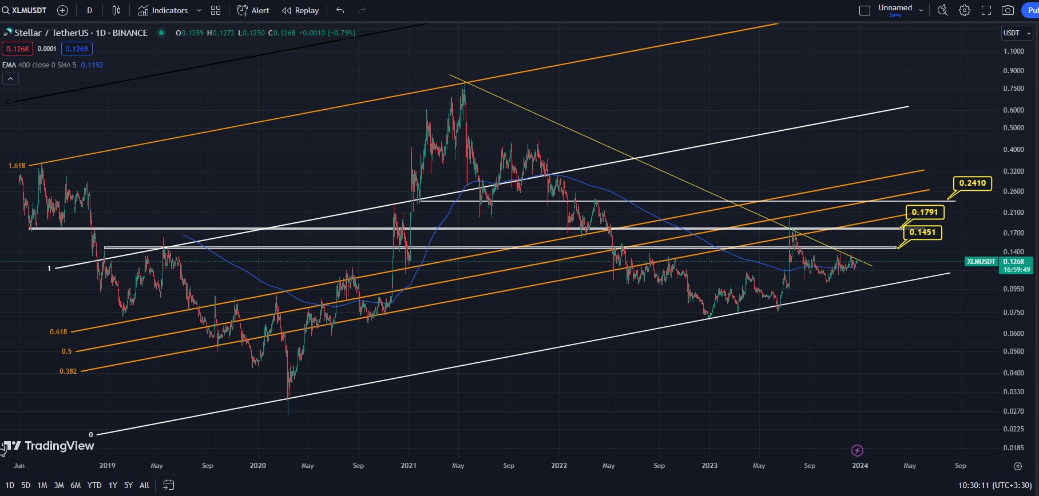
Task: Select the 0.618 fib channel label
Action: pos(58,332)
